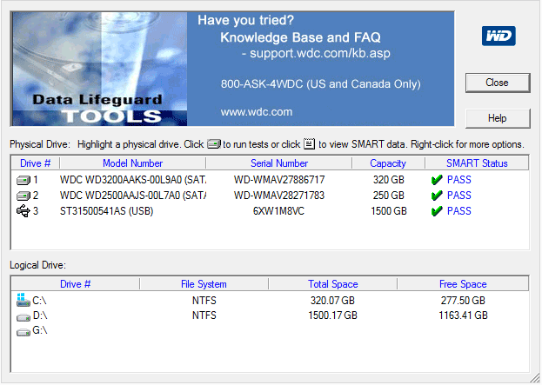Select physical drive 2 disk icon
Image resolution: width=542 pixels, height=385 pixels.
(23, 196)
